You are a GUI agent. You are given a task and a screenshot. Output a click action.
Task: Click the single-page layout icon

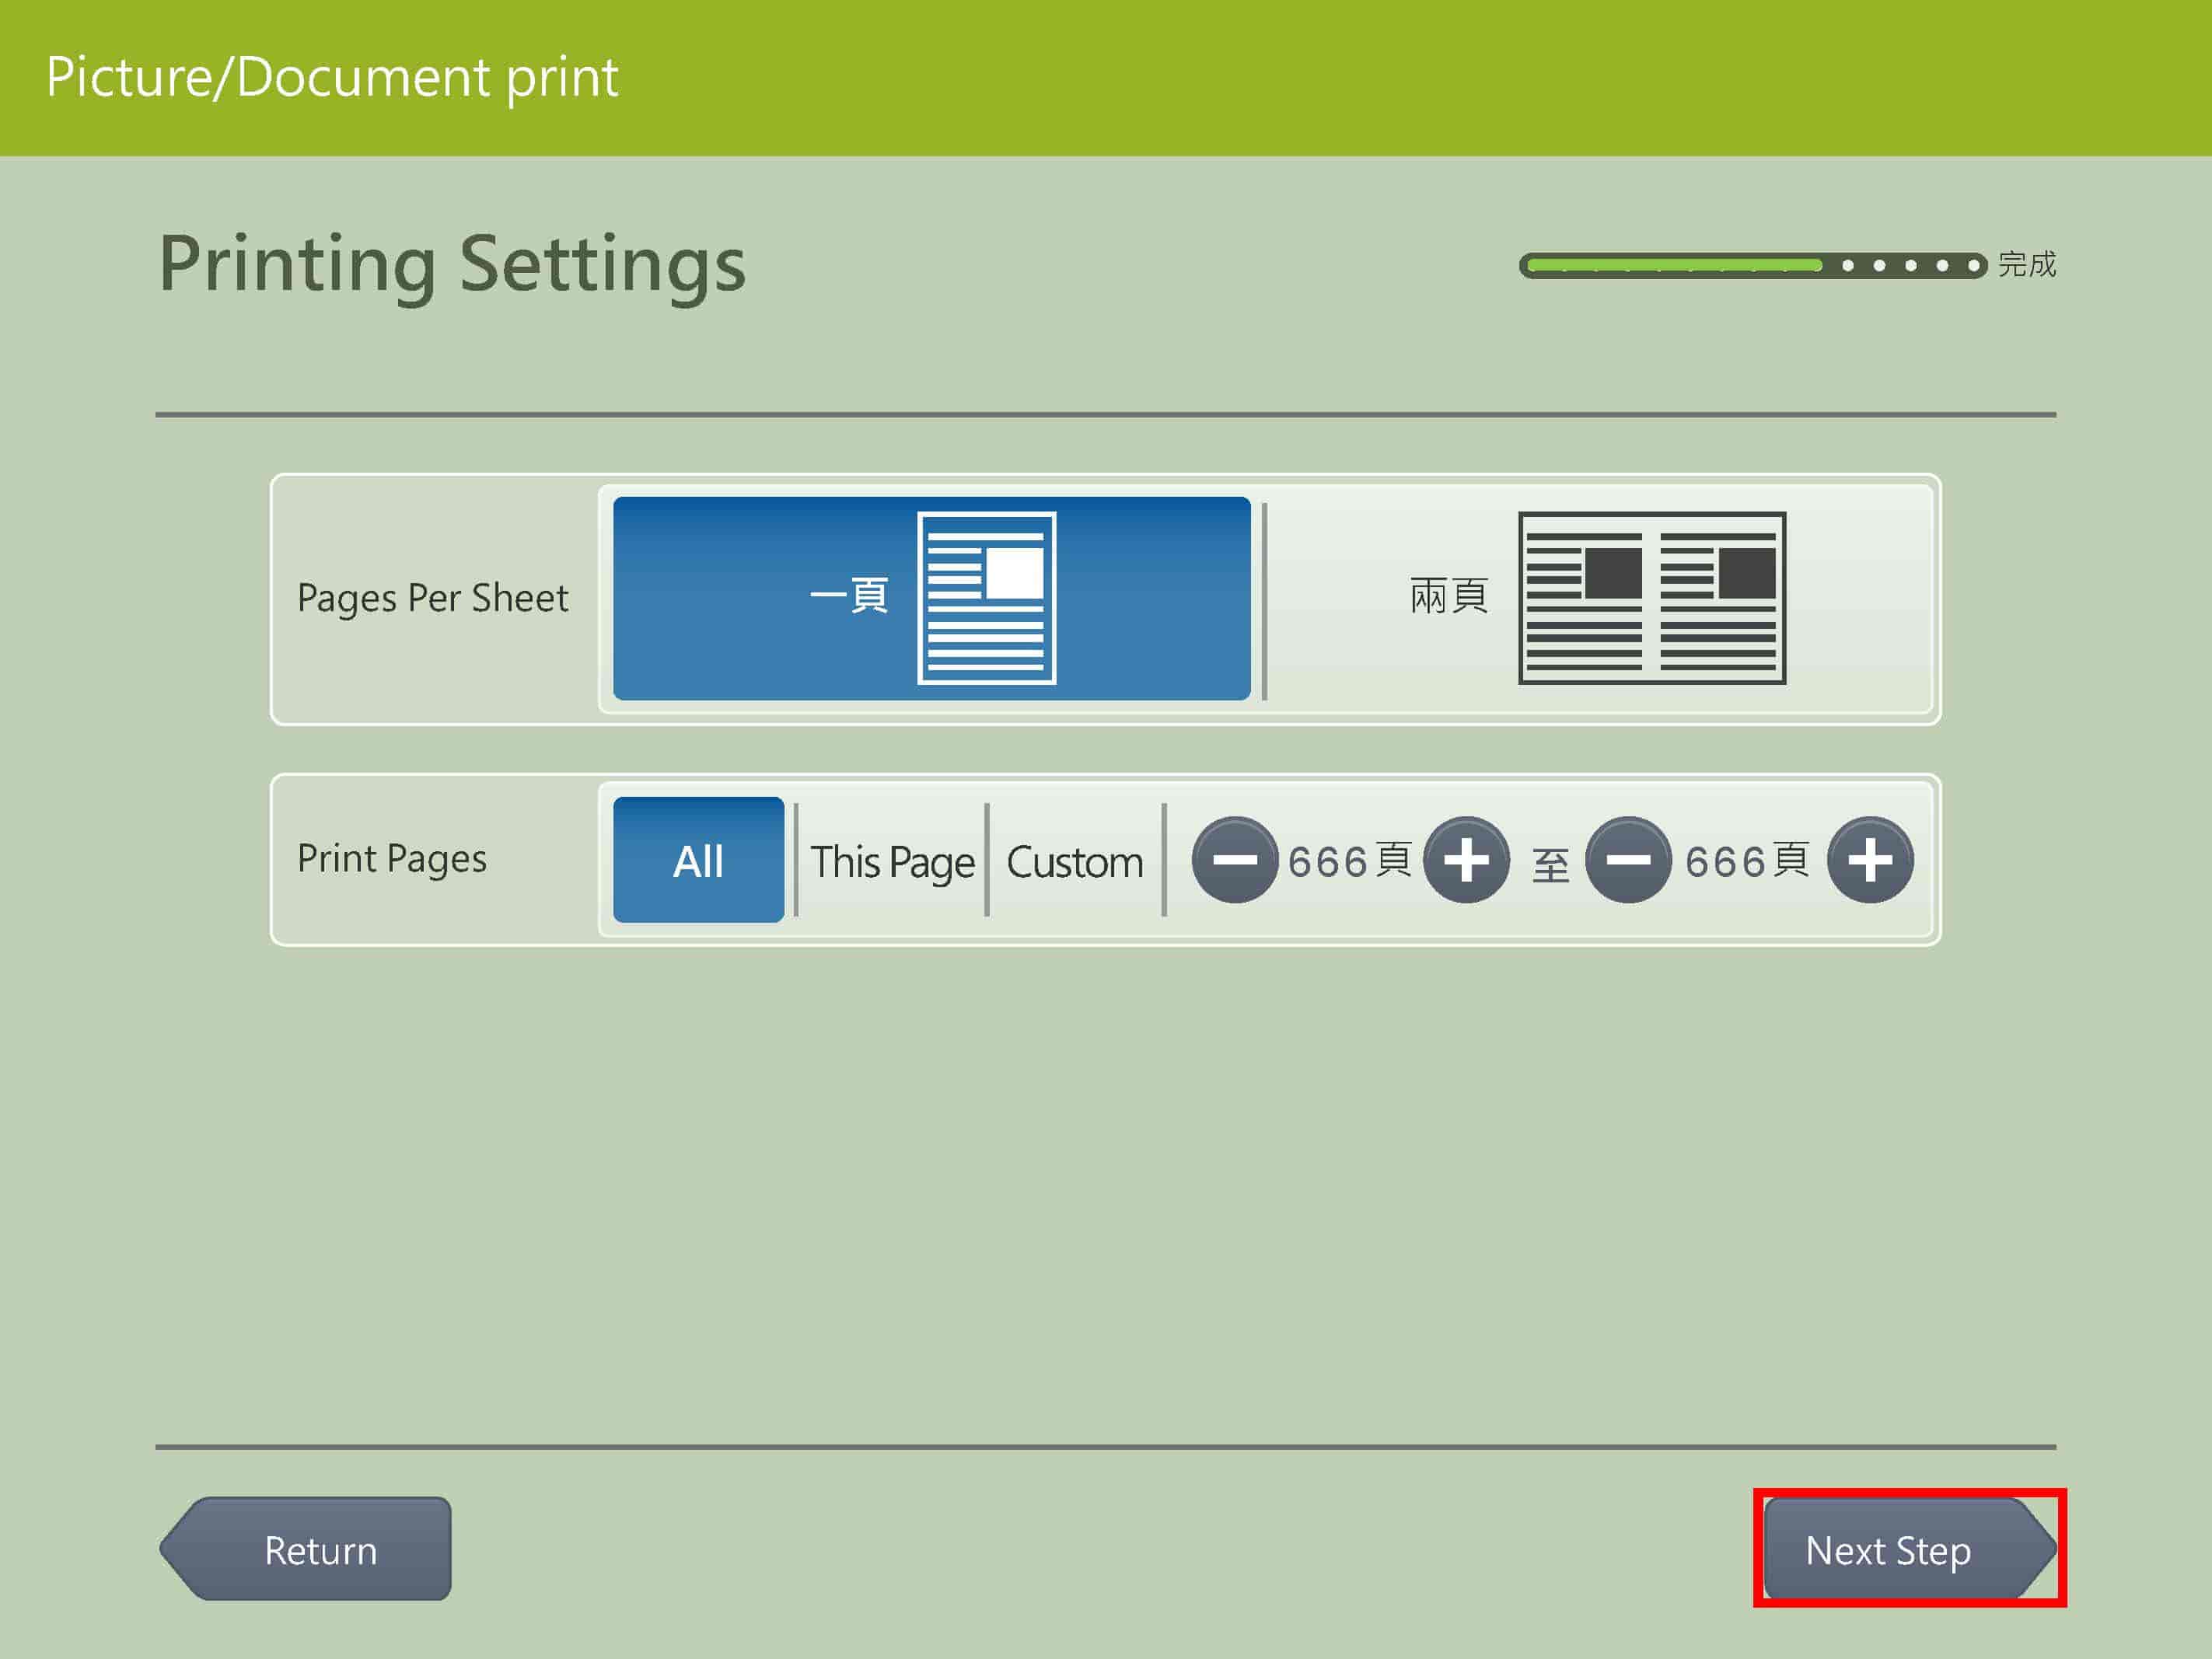(x=986, y=598)
